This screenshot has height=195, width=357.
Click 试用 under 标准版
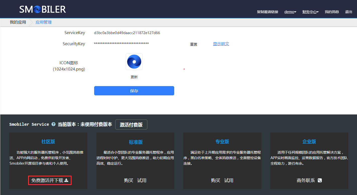[142, 180]
